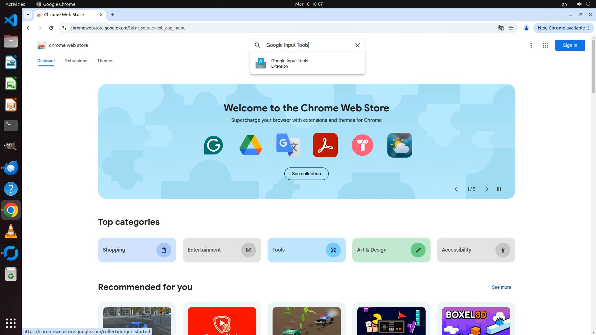Click the translate page icon in address bar

[501, 28]
